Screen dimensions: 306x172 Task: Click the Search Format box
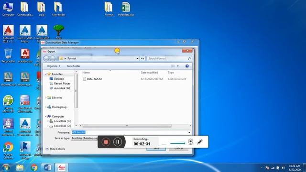click(169, 58)
